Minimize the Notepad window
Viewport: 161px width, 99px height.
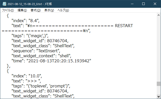[x=132, y=4]
